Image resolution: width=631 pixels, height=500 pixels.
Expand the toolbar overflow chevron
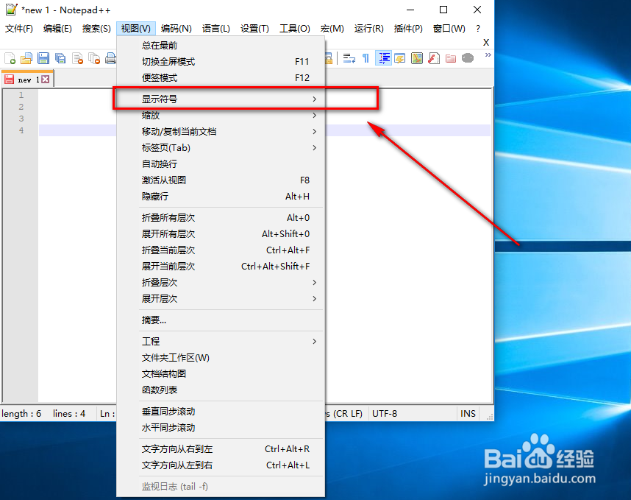click(x=488, y=54)
